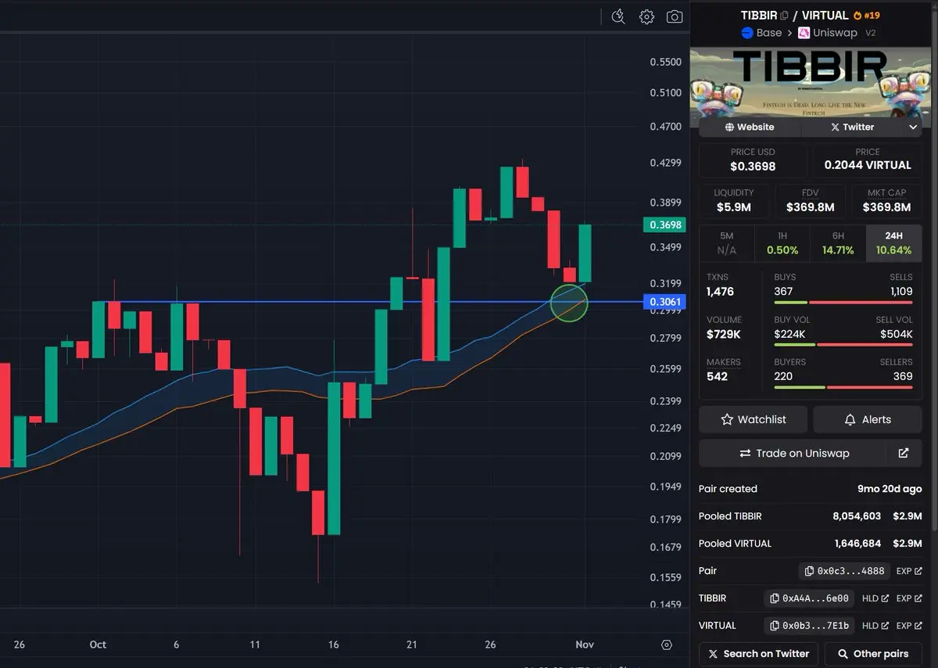This screenshot has height=668, width=938.
Task: Click the SELLERS count 369
Action: click(x=903, y=376)
